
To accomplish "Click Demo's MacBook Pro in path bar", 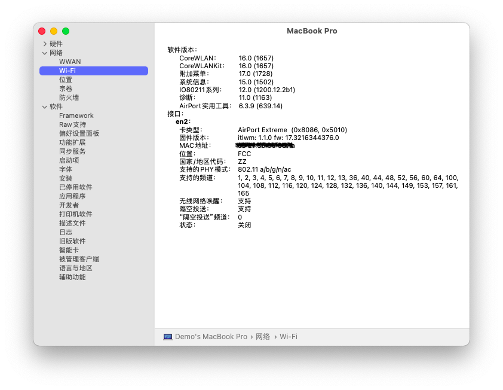I will [x=211, y=337].
